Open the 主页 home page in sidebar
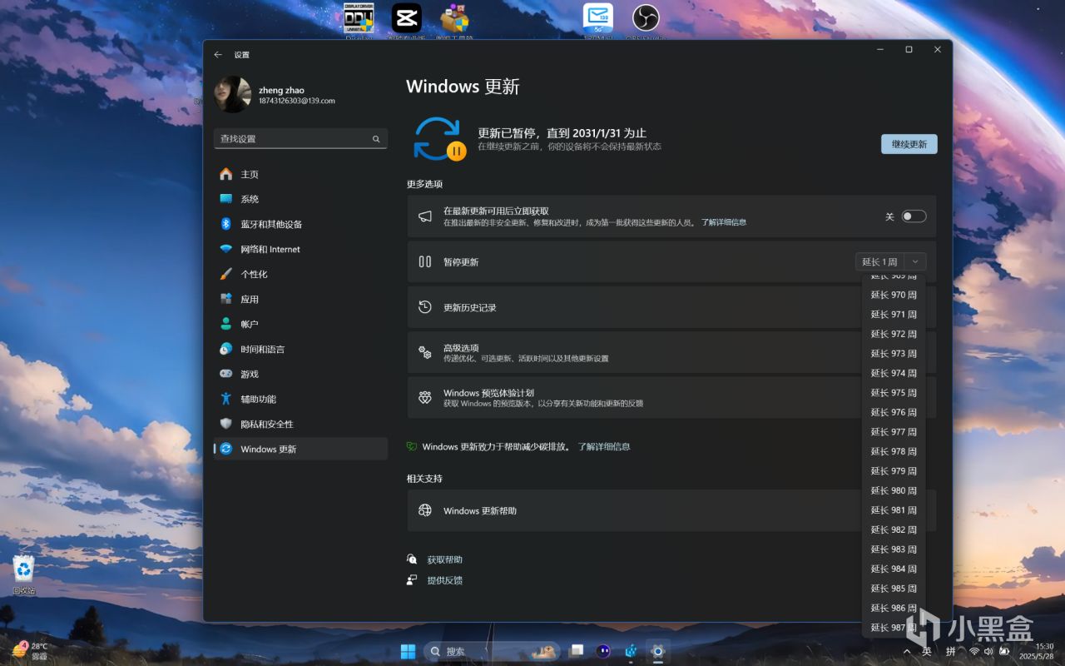This screenshot has width=1065, height=666. [300, 174]
